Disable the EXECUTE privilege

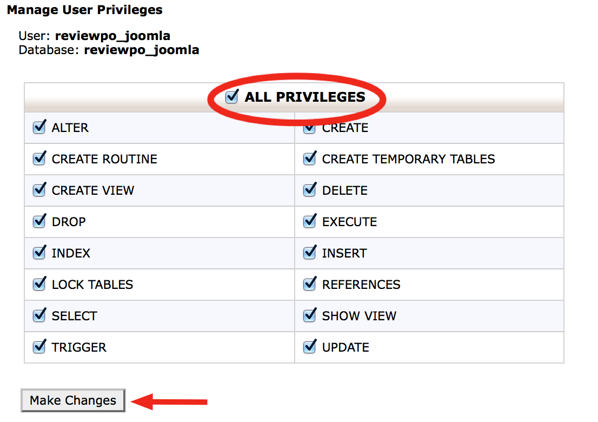(x=309, y=221)
